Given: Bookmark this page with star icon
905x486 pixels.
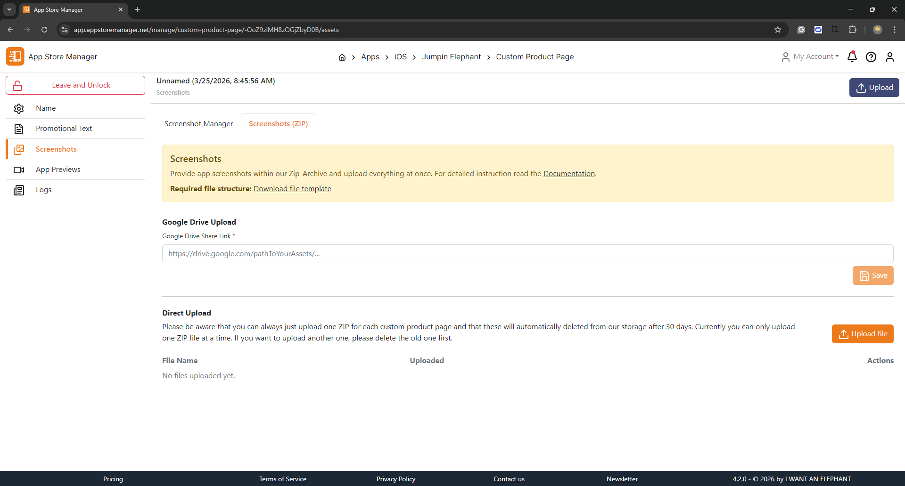Looking at the screenshot, I should 778,30.
